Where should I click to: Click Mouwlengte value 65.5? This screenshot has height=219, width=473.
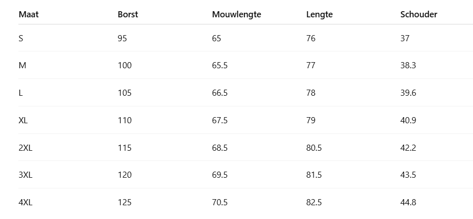pyautogui.click(x=219, y=65)
